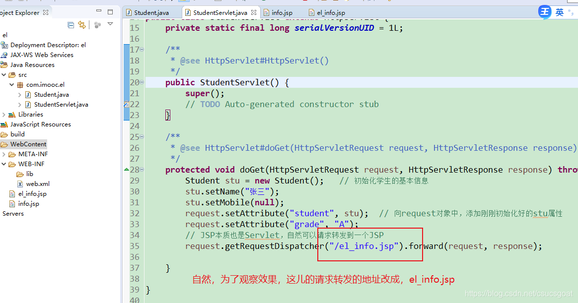Click the el_info.jsp file icon
The height and width of the screenshot is (303, 578).
coord(12,194)
